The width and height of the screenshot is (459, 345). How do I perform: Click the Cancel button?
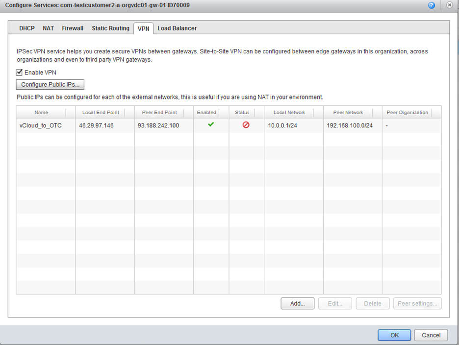(x=431, y=335)
